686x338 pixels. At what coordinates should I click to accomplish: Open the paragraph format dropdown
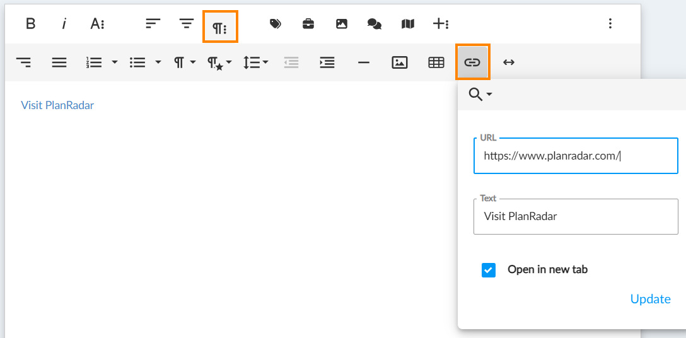click(184, 62)
